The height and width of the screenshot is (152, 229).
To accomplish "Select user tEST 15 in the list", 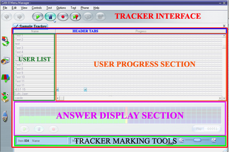I will coord(34,90).
